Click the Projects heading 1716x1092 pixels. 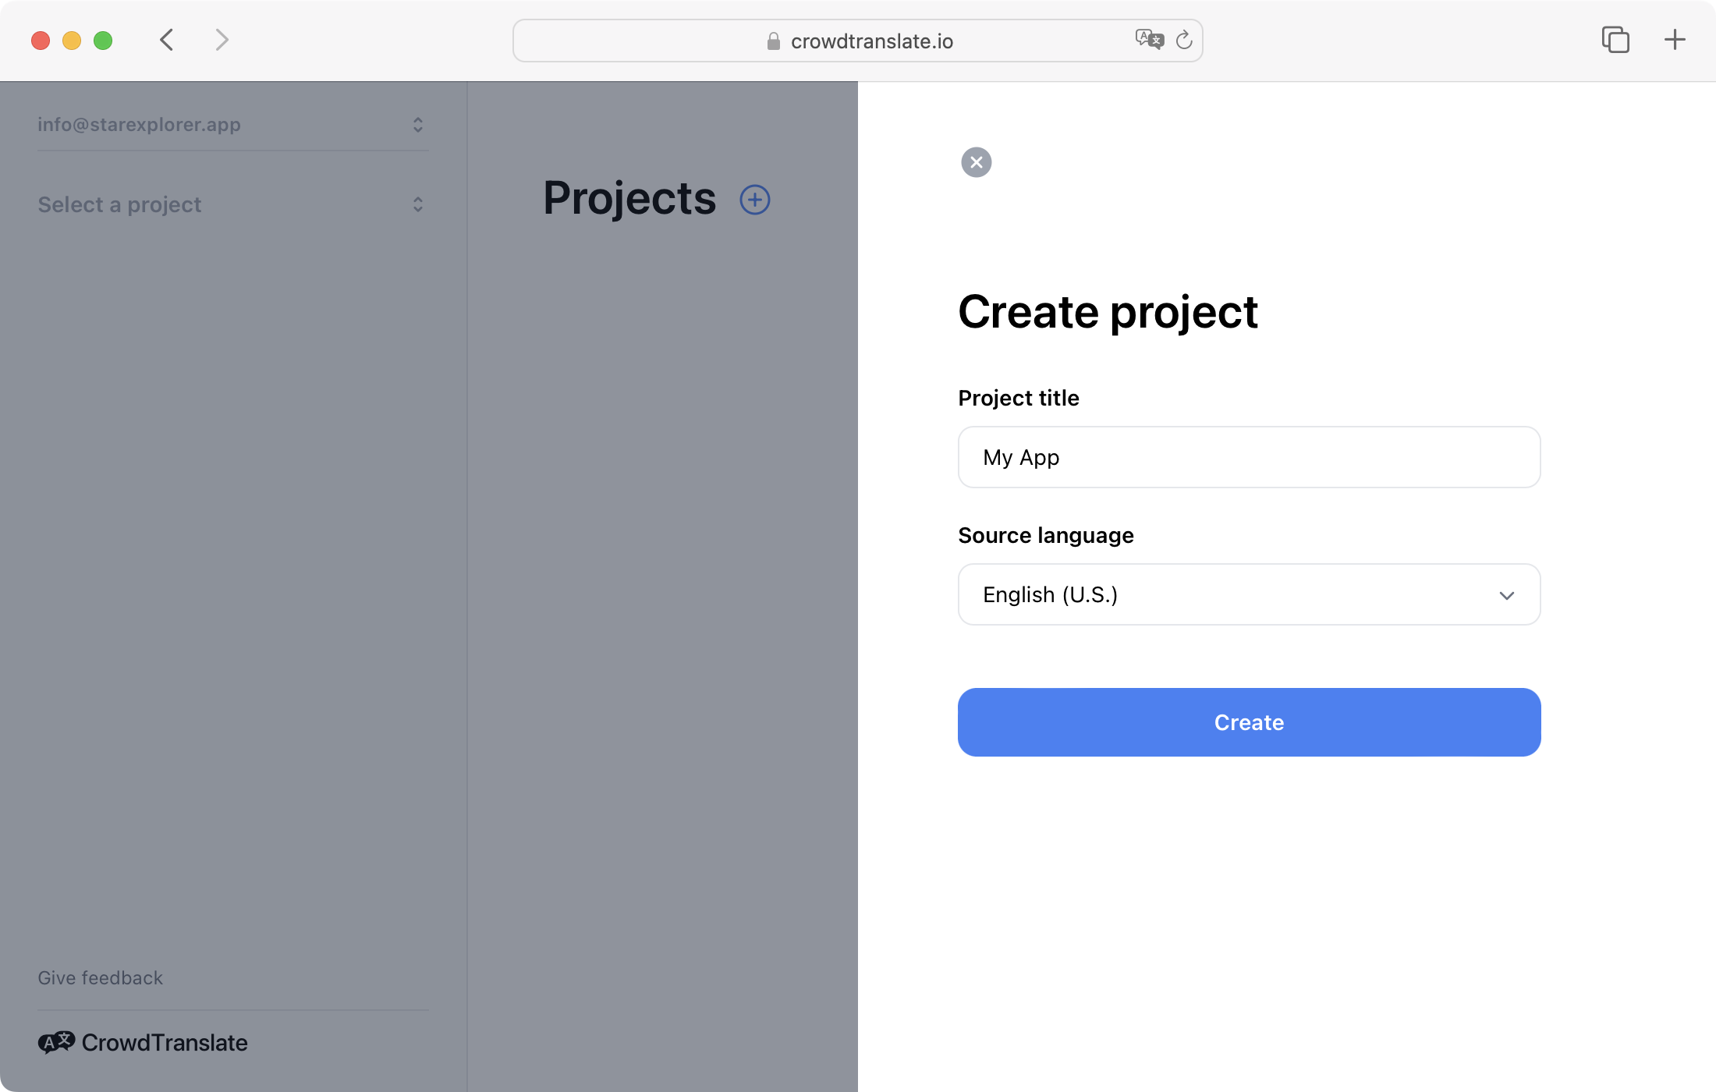click(x=629, y=198)
